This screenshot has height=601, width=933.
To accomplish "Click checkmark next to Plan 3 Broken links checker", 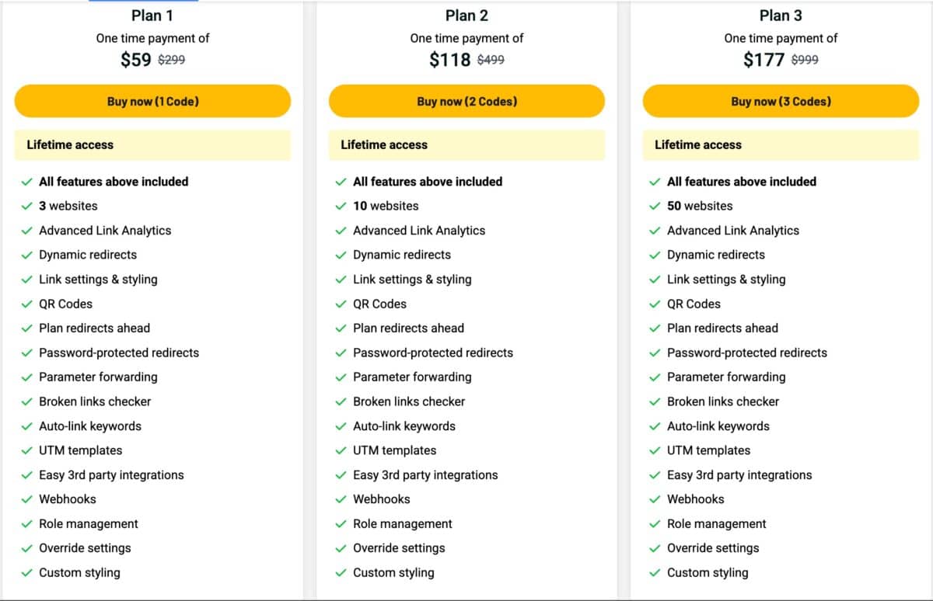I will [x=655, y=401].
